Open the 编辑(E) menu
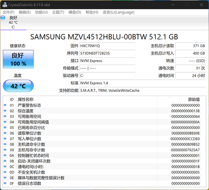209x190 pixels. pos(25,12)
